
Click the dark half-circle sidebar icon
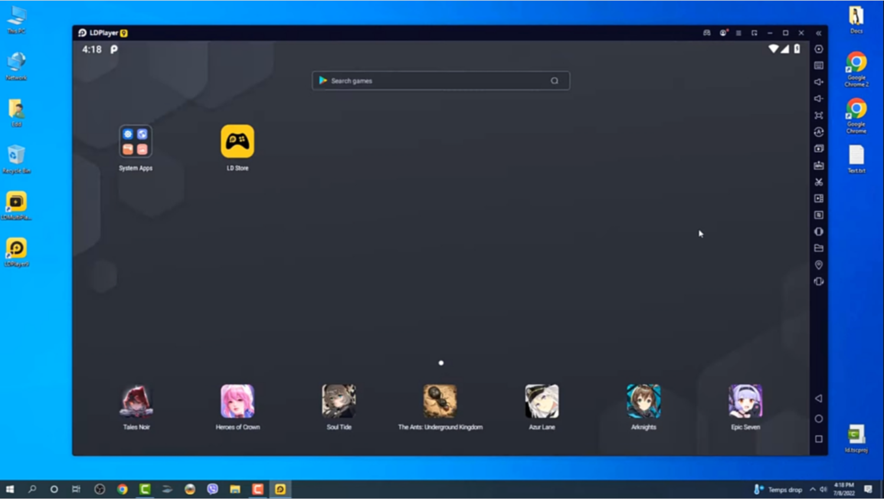pos(818,231)
